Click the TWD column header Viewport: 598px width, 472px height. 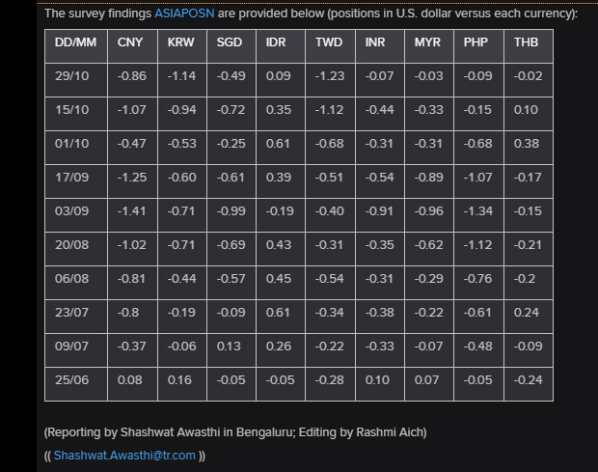tap(329, 43)
